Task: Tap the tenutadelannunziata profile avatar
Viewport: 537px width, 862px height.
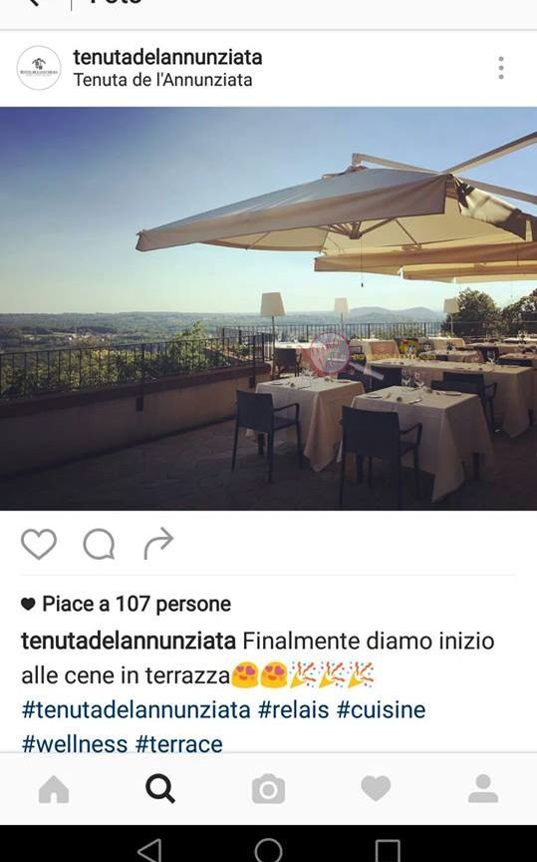Action: tap(39, 68)
